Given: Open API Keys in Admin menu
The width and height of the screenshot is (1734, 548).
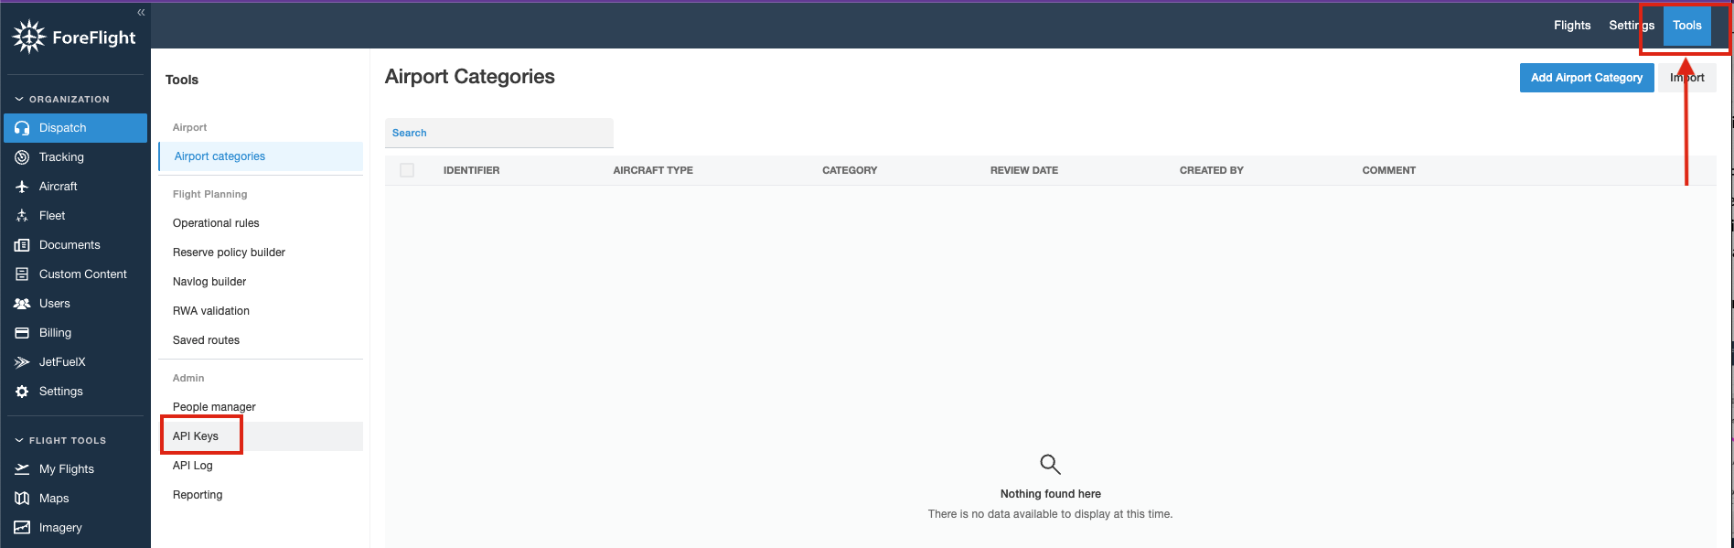Looking at the screenshot, I should (x=196, y=436).
